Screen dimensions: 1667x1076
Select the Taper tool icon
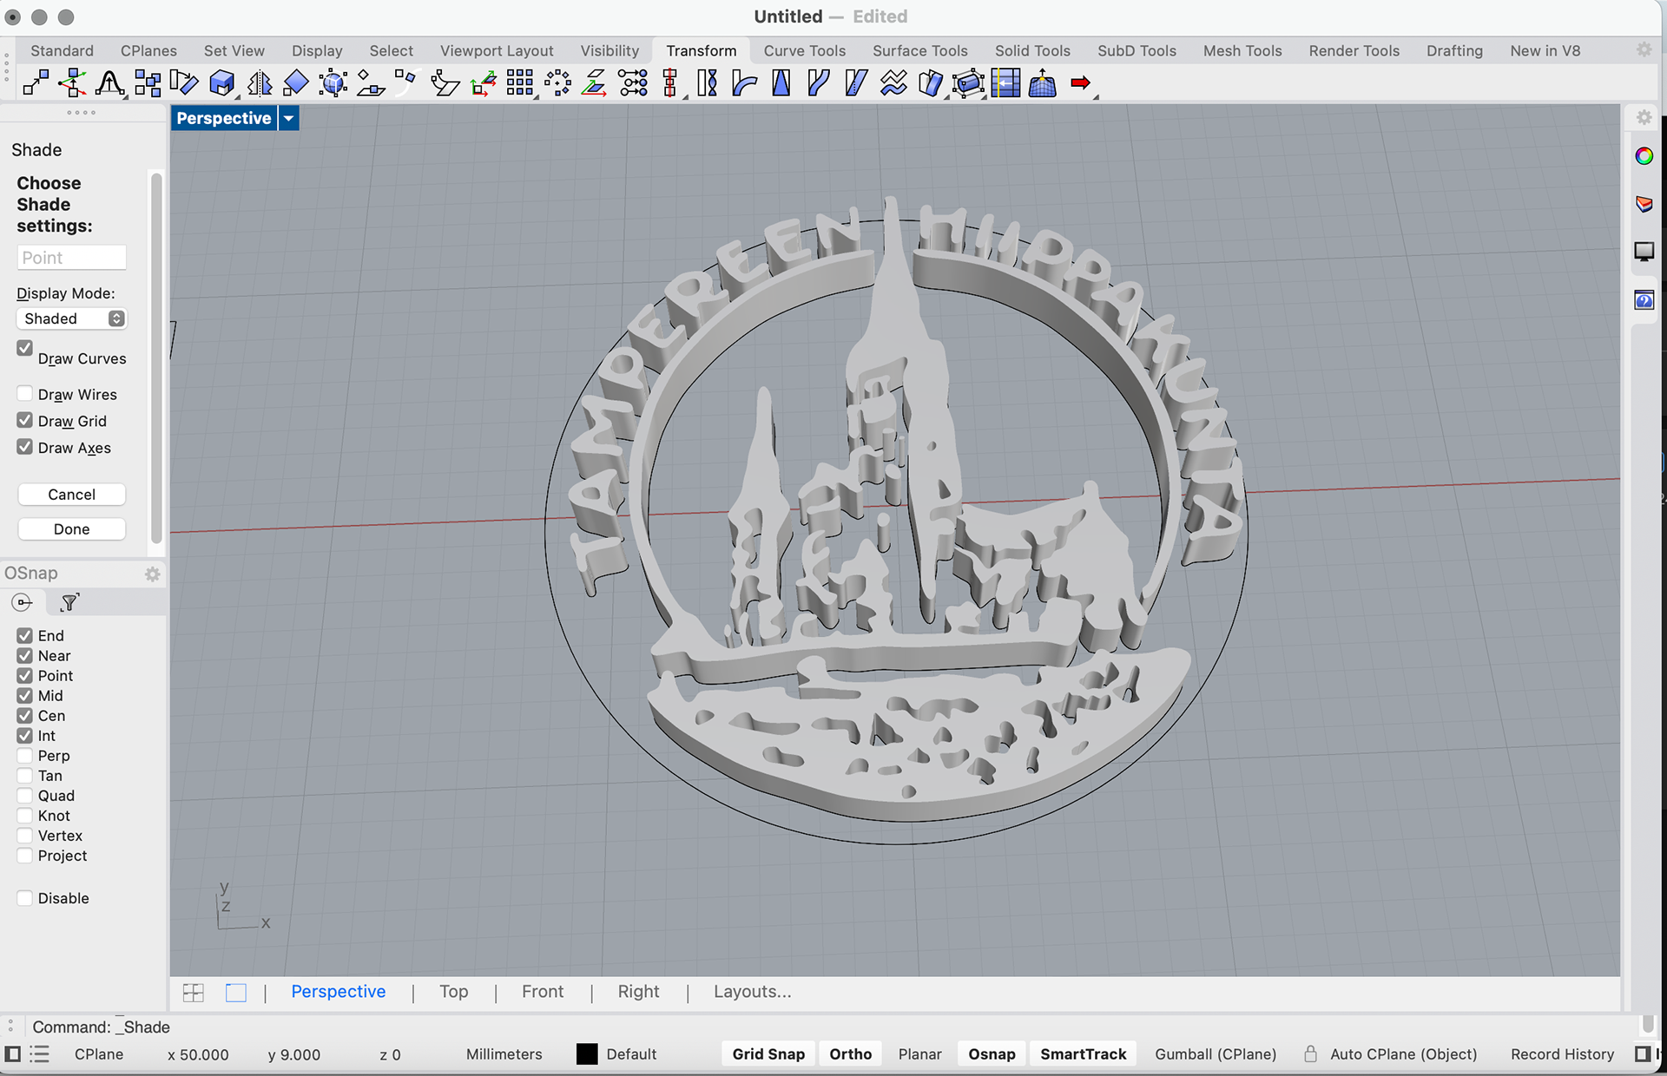[781, 83]
